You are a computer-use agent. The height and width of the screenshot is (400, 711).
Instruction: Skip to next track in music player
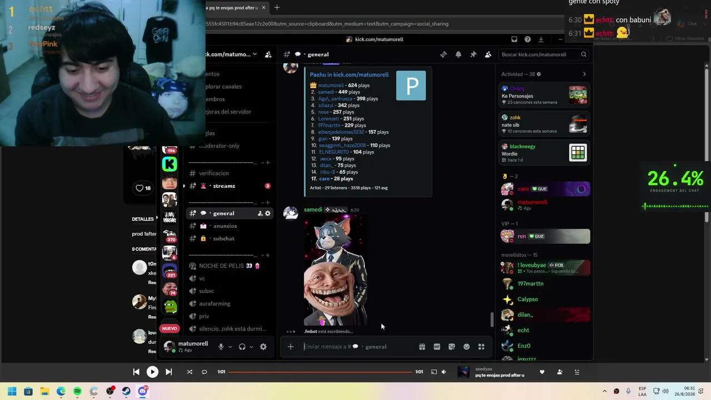[x=169, y=372]
